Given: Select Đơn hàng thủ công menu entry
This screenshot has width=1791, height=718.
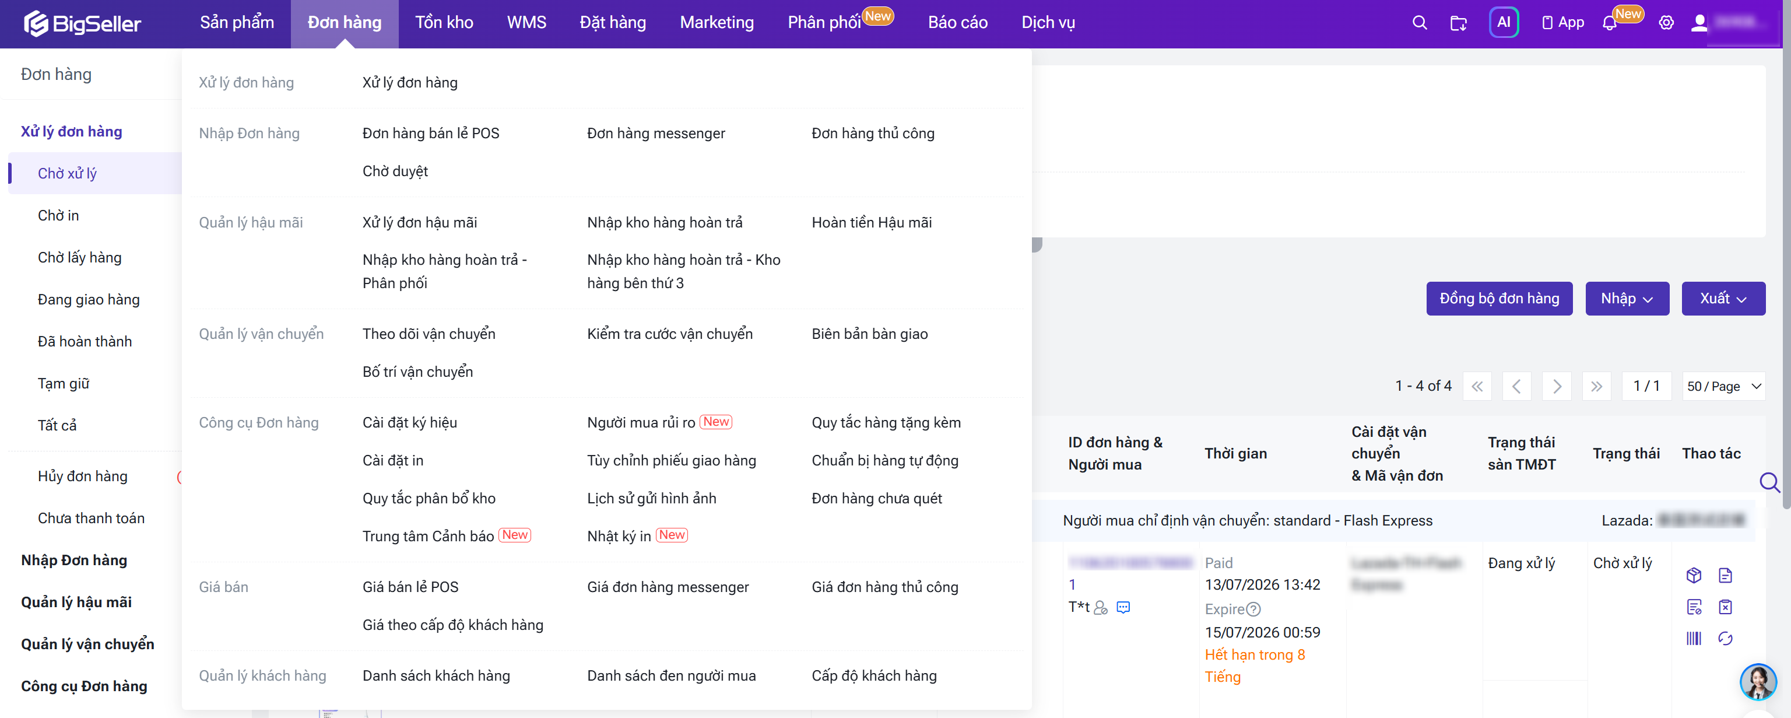Looking at the screenshot, I should point(873,133).
